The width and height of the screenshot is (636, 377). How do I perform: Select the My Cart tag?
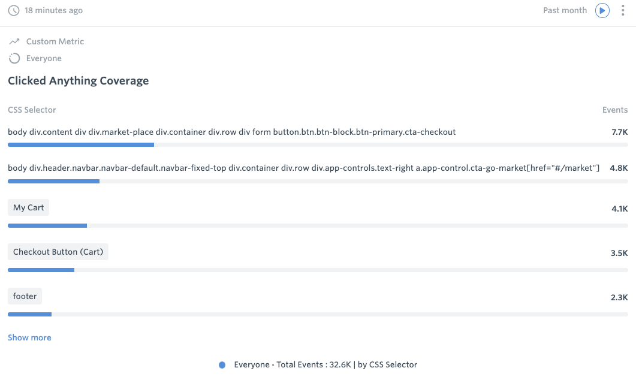pyautogui.click(x=29, y=207)
